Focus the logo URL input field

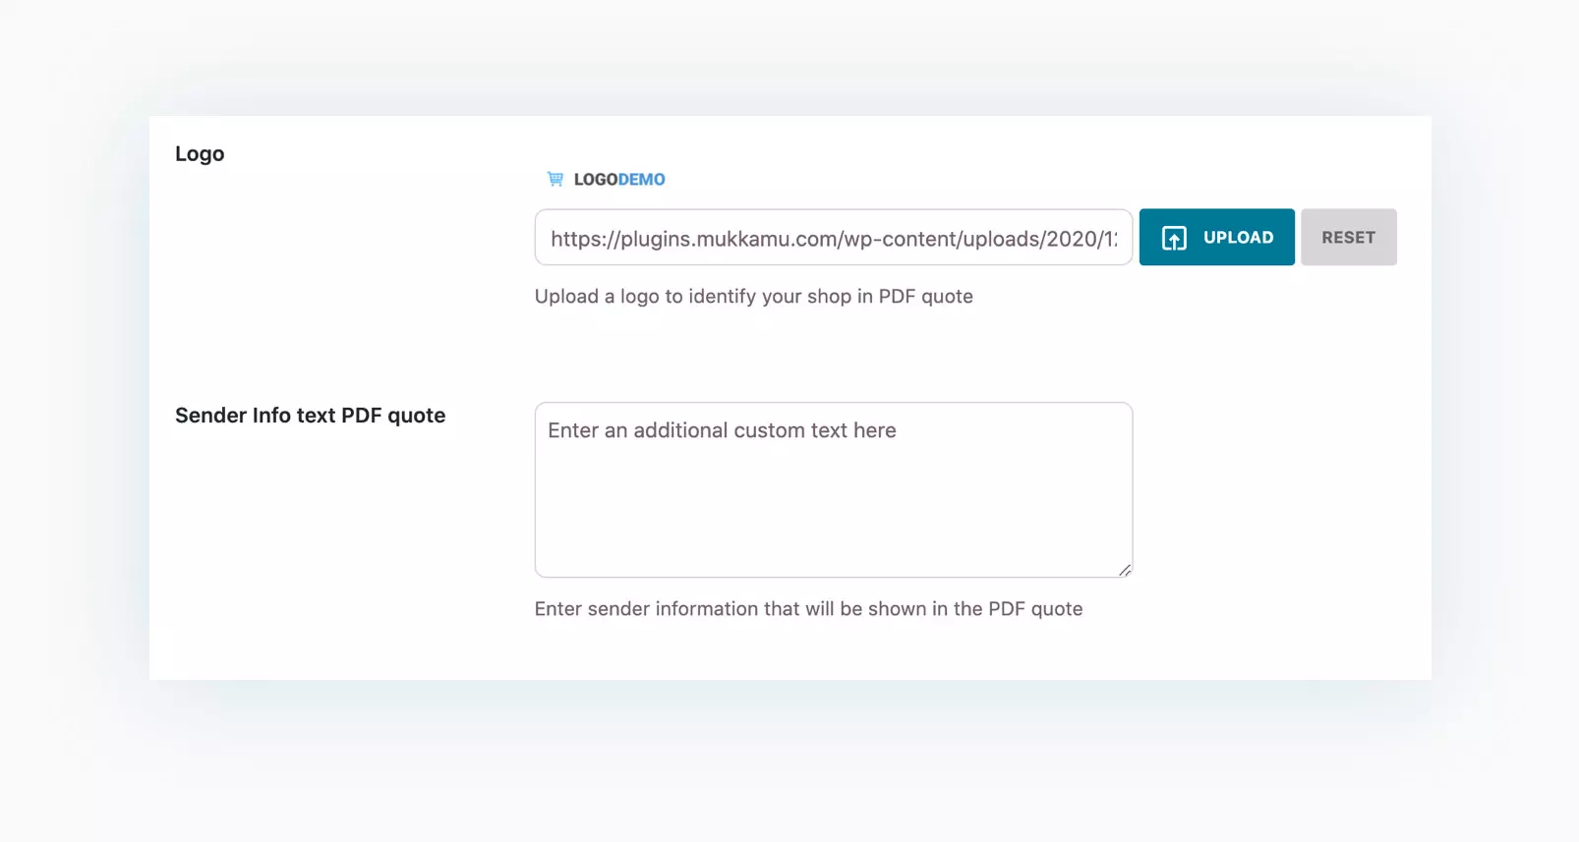coord(833,238)
